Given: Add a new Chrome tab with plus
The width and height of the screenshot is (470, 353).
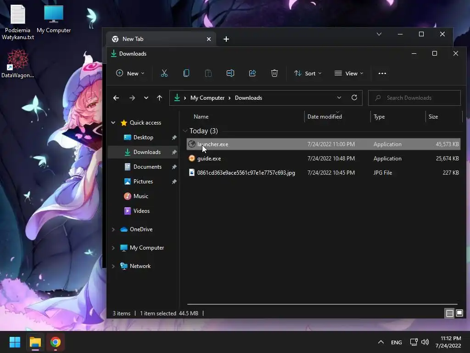Looking at the screenshot, I should coord(226,39).
